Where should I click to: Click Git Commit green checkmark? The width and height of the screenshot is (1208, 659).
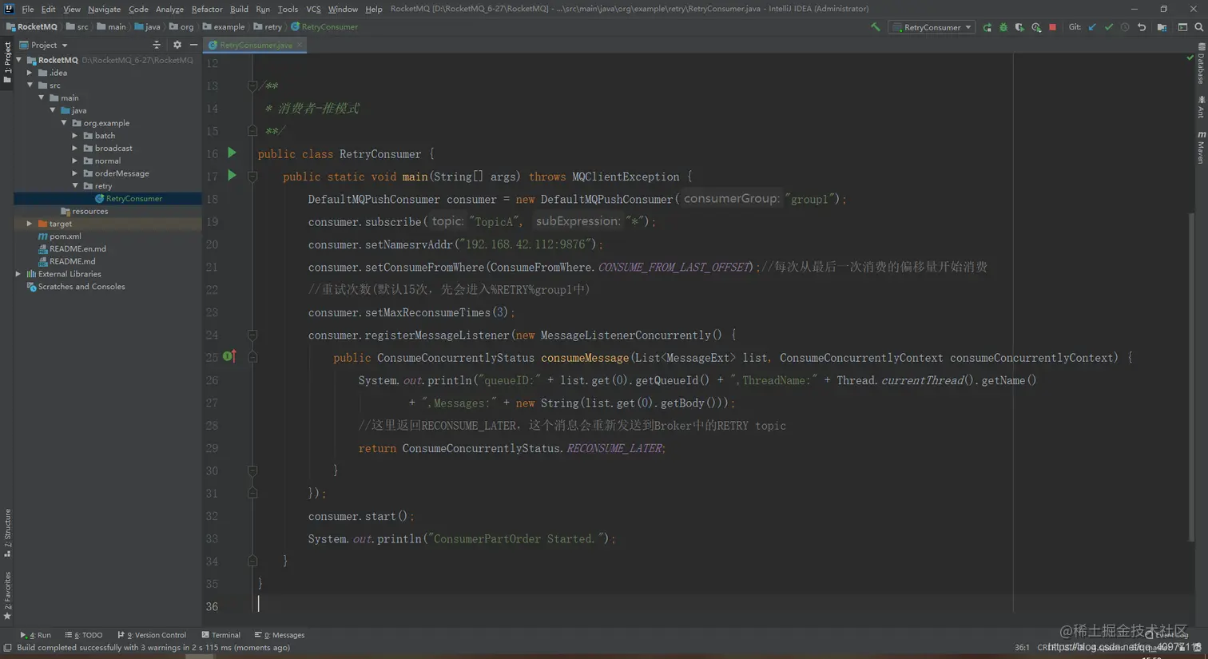pyautogui.click(x=1109, y=27)
